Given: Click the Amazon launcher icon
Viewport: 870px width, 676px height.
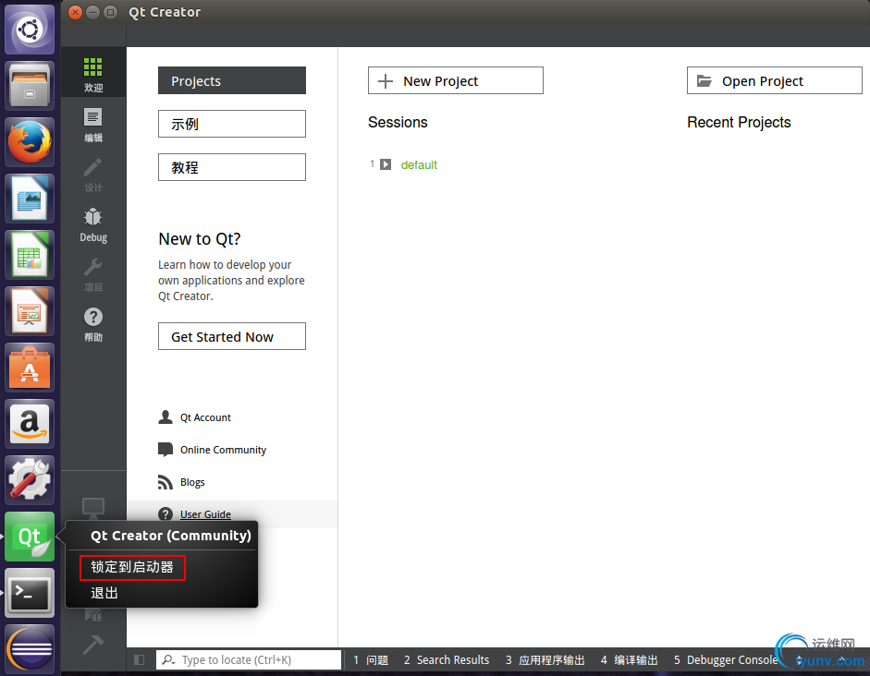Looking at the screenshot, I should point(30,425).
